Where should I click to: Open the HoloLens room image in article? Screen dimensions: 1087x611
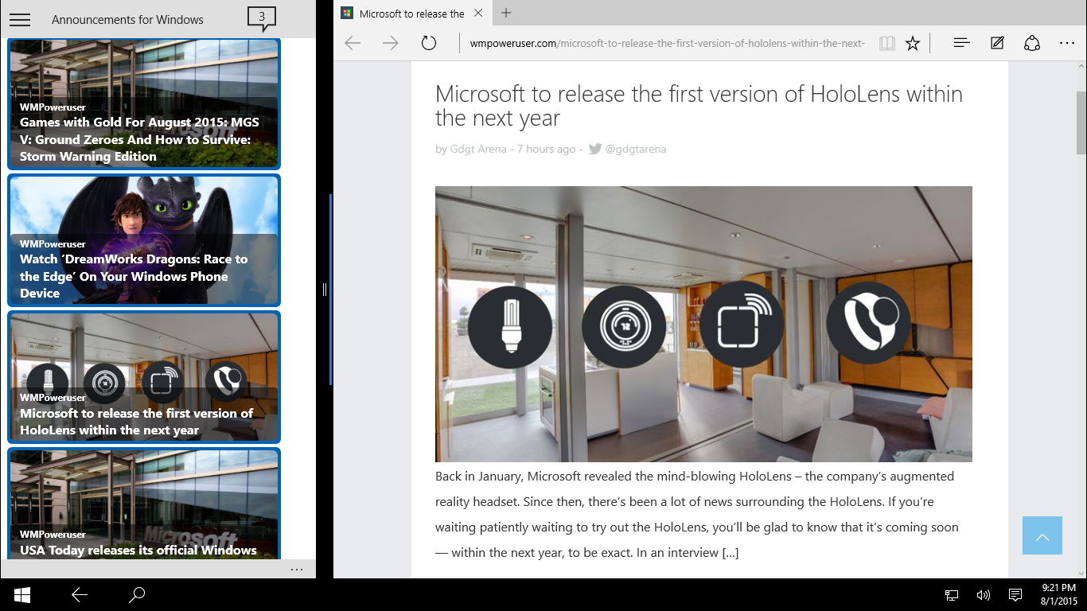(703, 324)
